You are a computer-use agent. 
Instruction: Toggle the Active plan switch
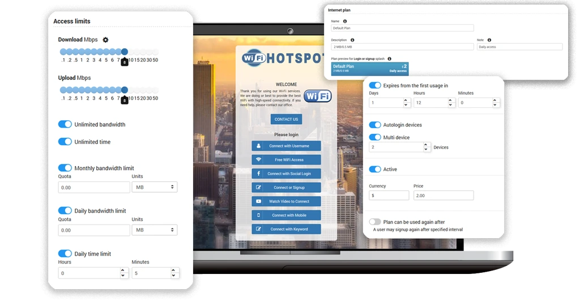tap(375, 169)
